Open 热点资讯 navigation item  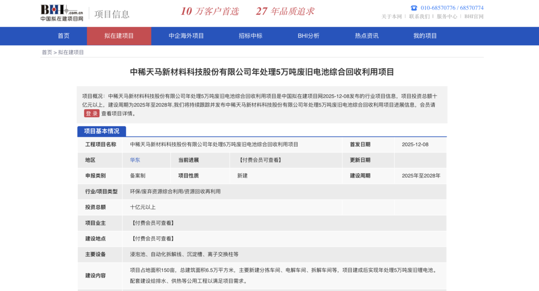367,36
